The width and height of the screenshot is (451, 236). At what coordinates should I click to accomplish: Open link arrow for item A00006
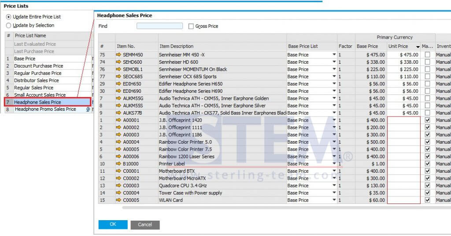point(118,156)
